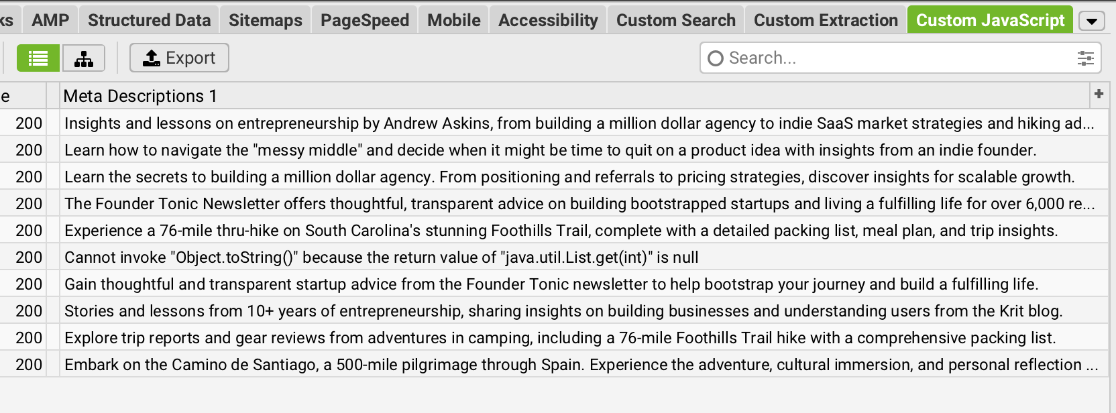Open the tabs overflow dropdown arrow
The width and height of the screenshot is (1116, 413).
click(x=1092, y=21)
